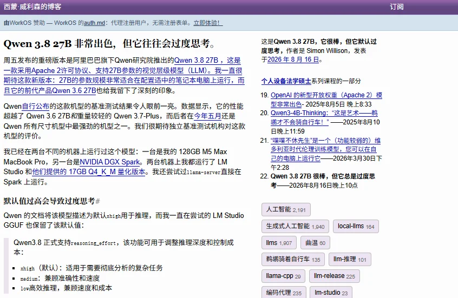The width and height of the screenshot is (458, 298).
Task: Select the 曲温 60 tag
Action: click(315, 243)
